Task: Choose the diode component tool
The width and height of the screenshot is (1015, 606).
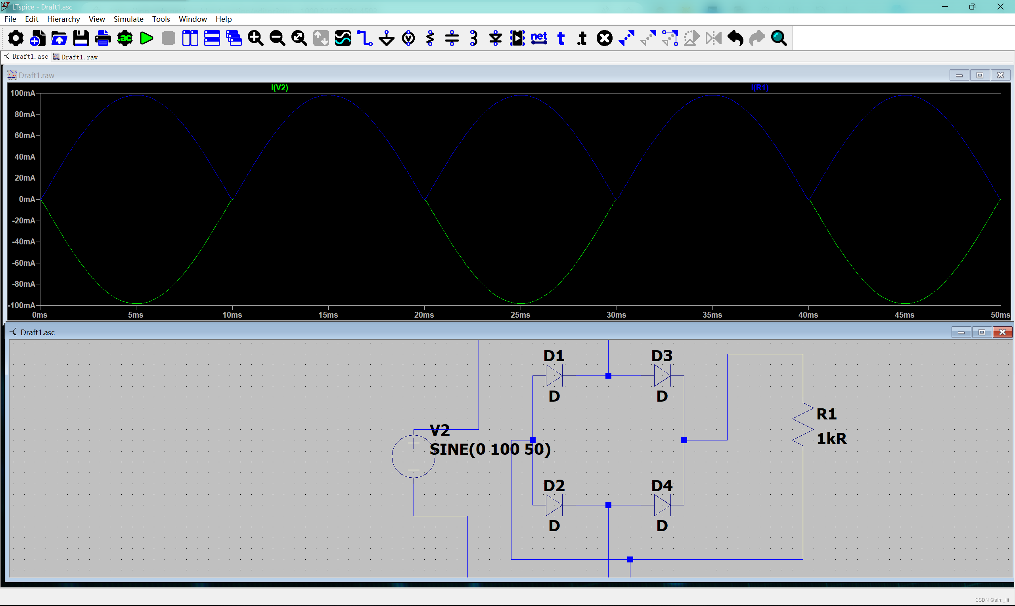Action: point(496,38)
